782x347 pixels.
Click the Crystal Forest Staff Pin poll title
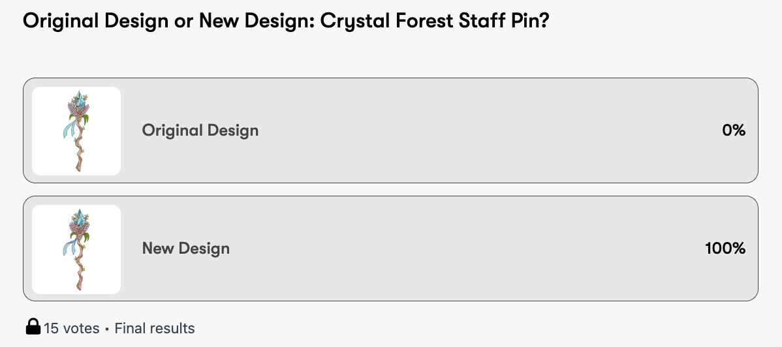(x=285, y=21)
